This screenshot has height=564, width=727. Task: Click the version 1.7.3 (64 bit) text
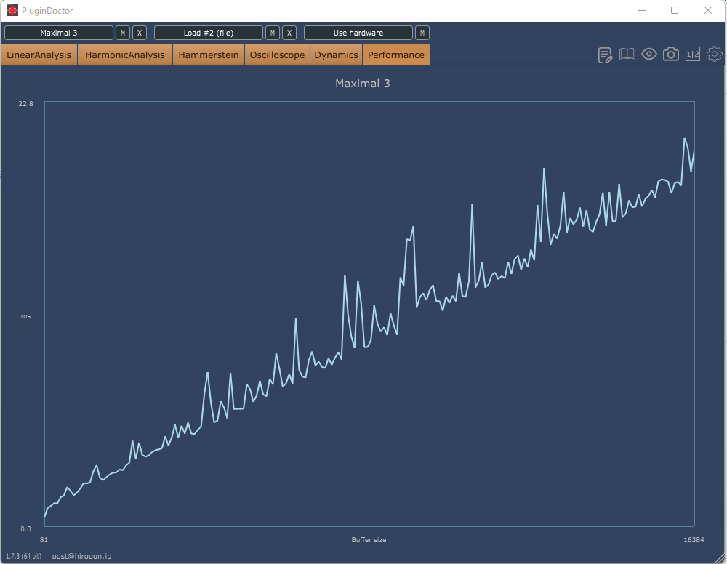(x=24, y=556)
